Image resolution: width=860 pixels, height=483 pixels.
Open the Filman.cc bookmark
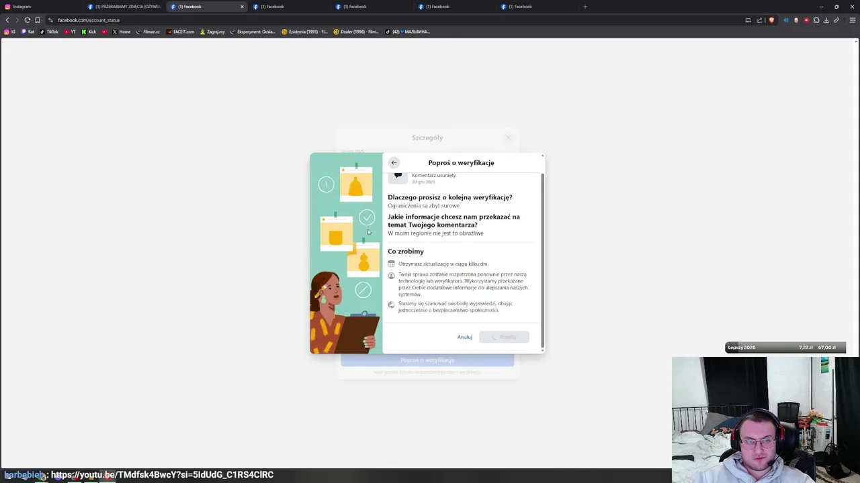[x=148, y=32]
